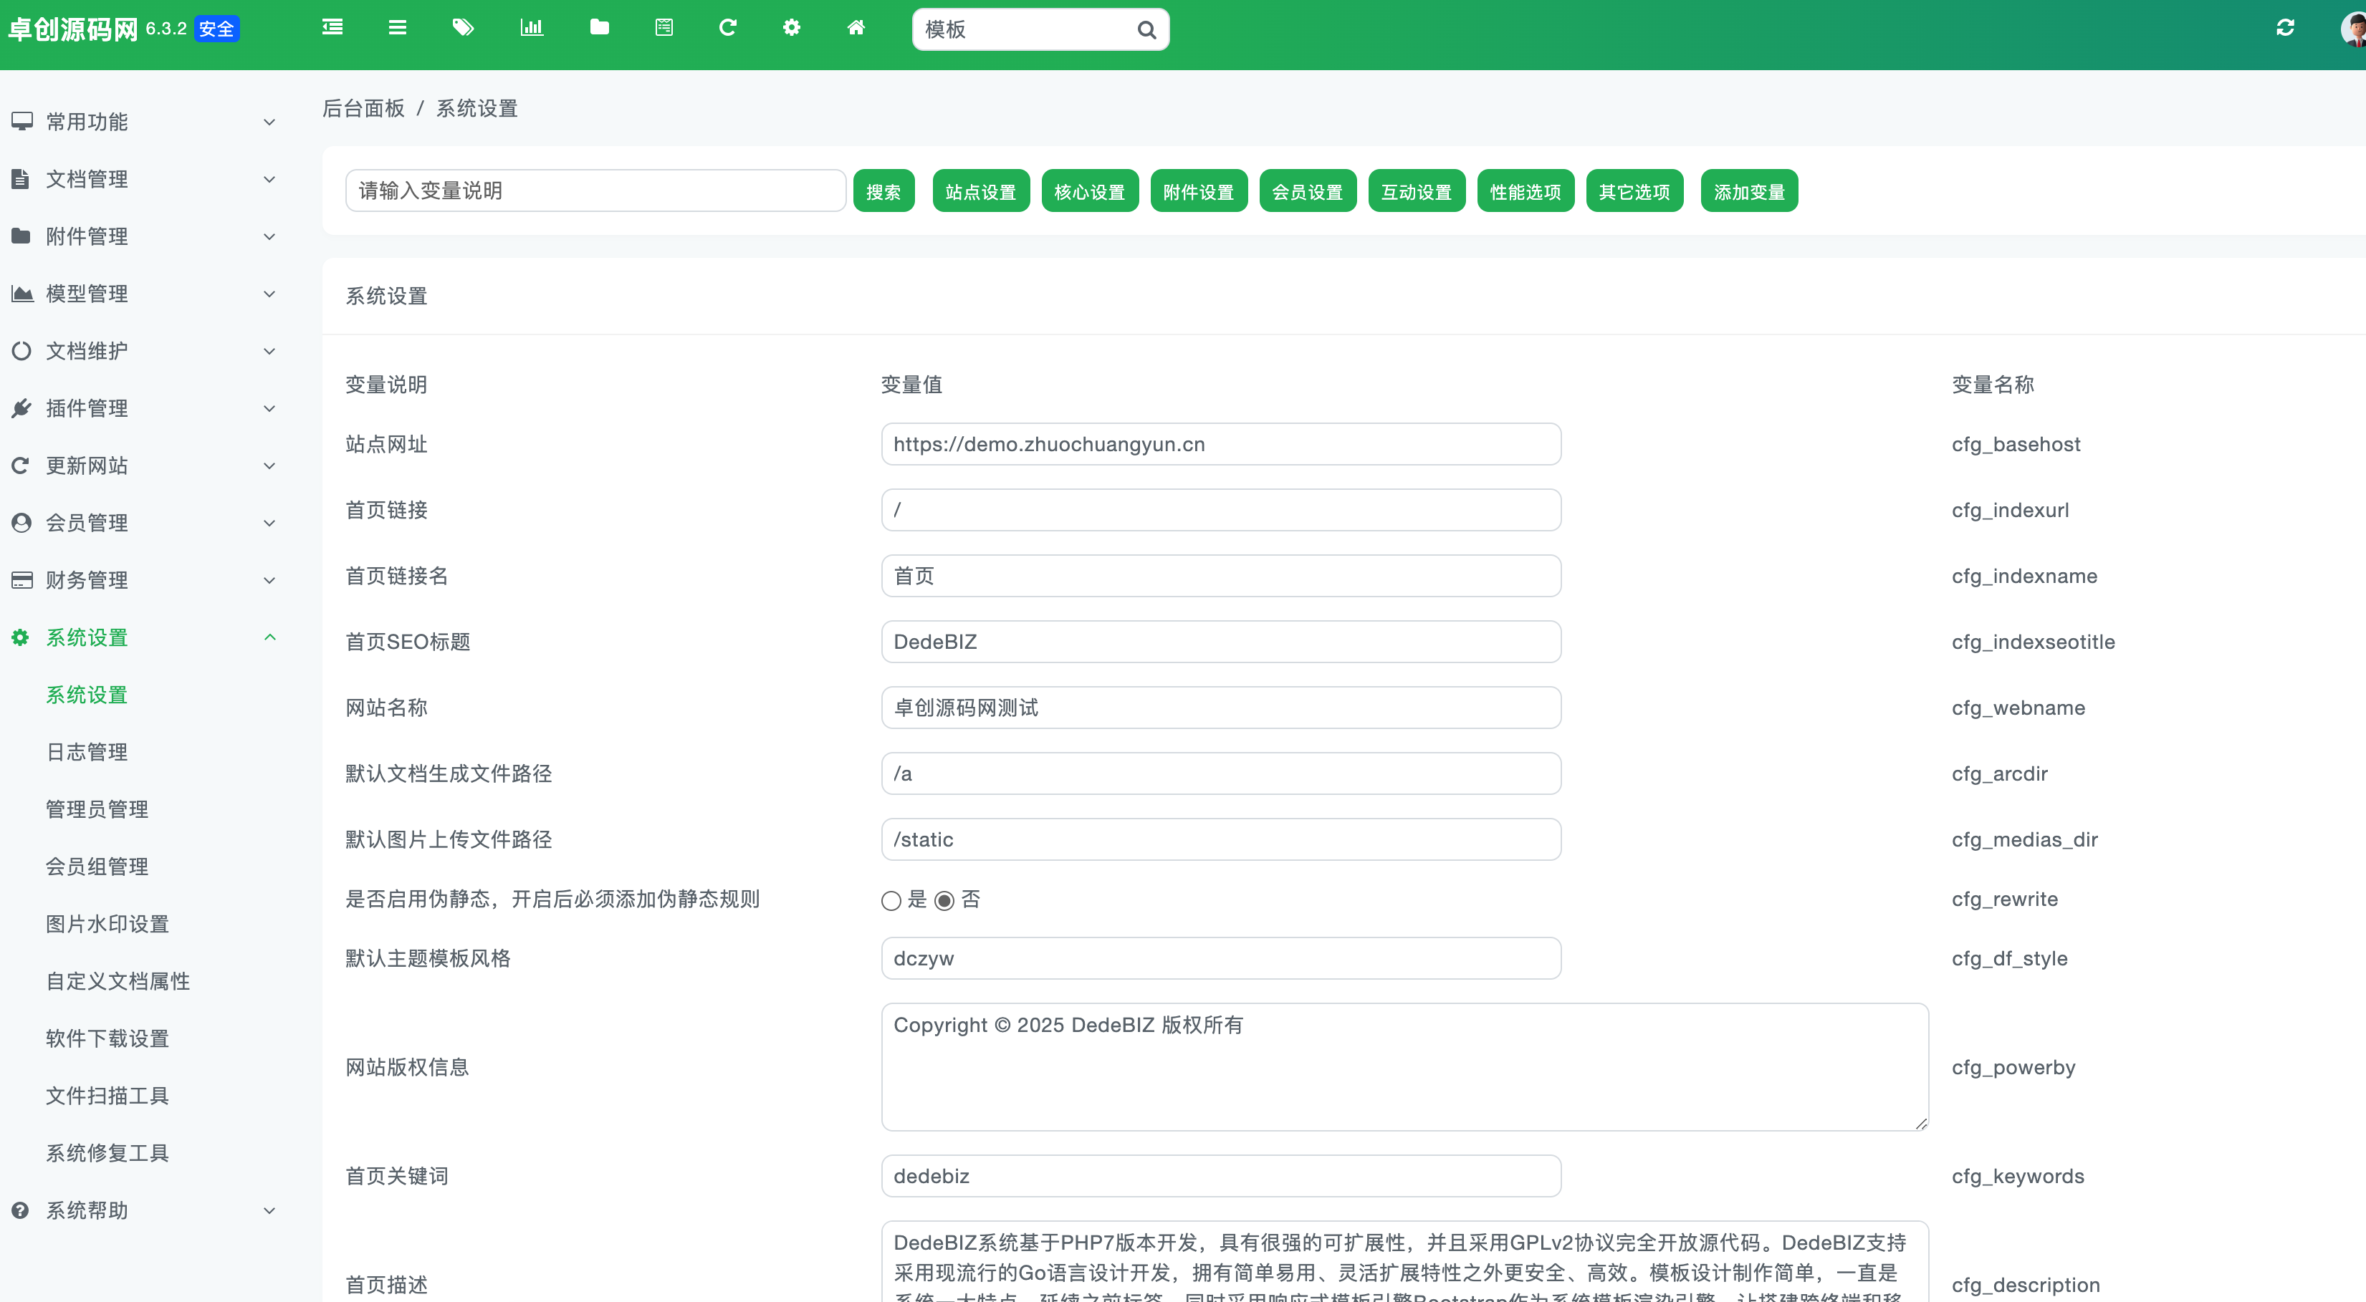Open the gear settings icon in top bar

coord(792,27)
